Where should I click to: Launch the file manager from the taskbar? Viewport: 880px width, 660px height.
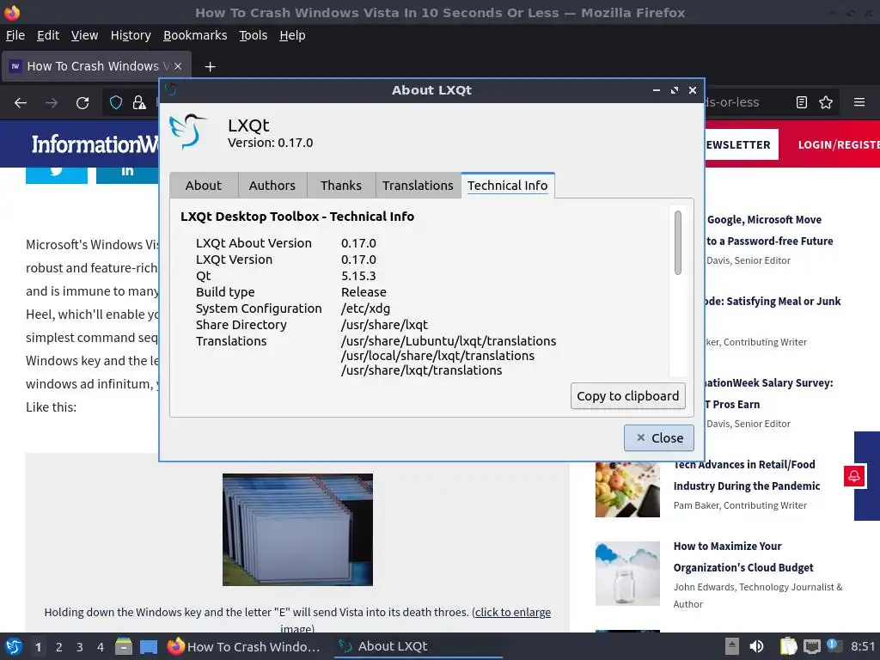[x=124, y=646]
